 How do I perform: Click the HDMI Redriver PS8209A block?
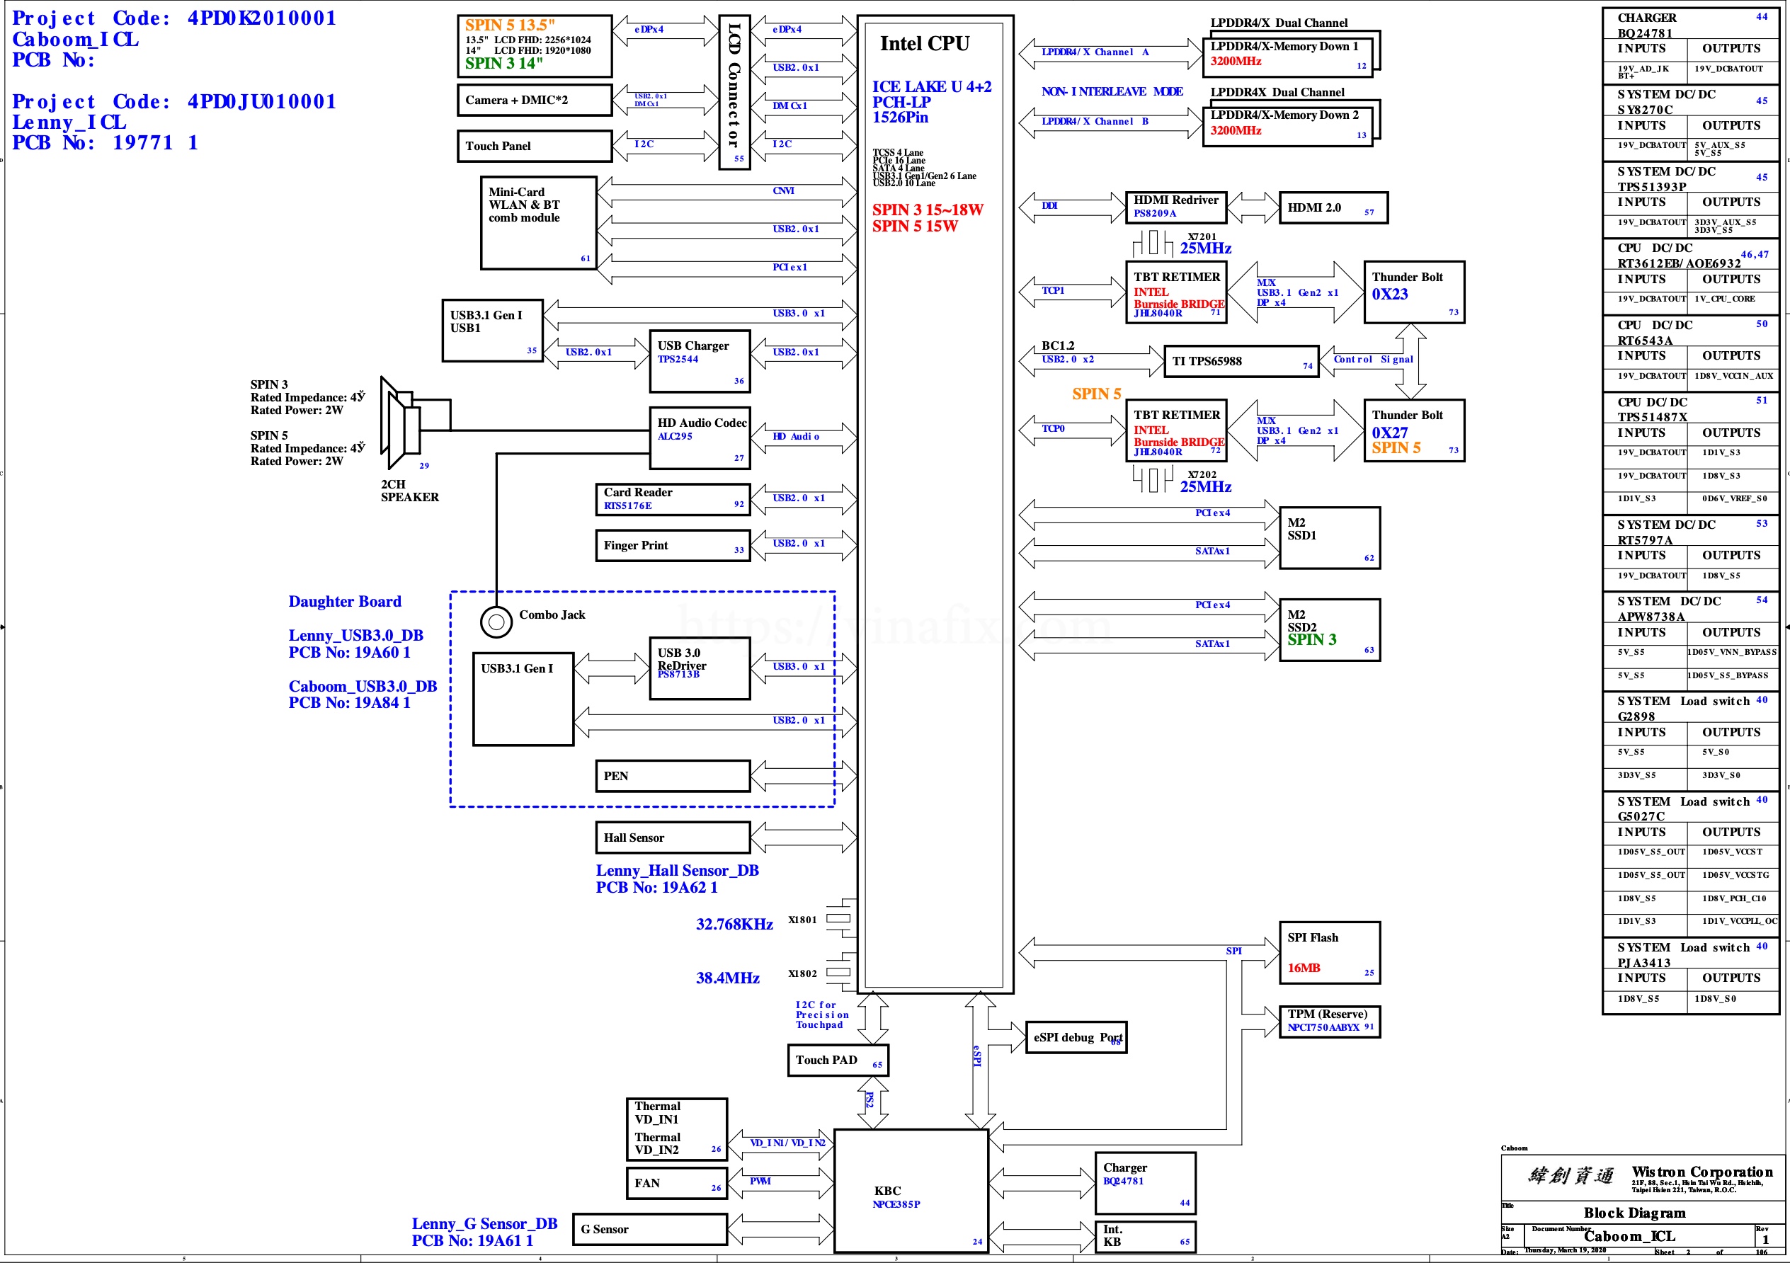click(x=1176, y=207)
